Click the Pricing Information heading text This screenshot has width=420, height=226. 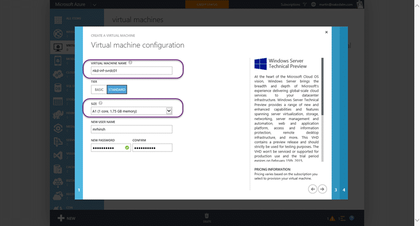(x=272, y=169)
